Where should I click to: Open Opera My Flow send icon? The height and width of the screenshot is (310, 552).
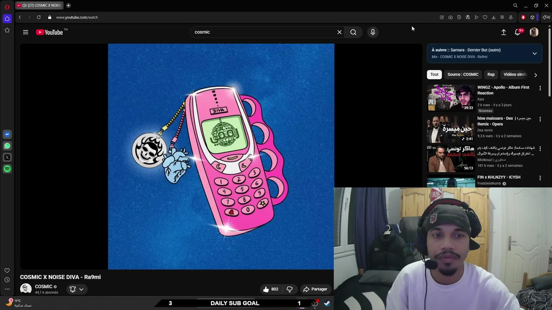point(476,17)
